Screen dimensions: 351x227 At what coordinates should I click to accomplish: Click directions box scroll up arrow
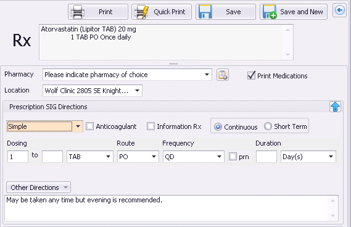(333, 200)
